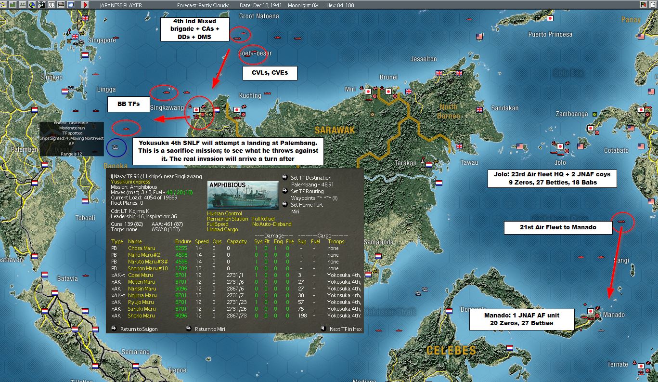The image size is (658, 382).
Task: Click the globe map icon in toolbar
Action: [x=32, y=5]
